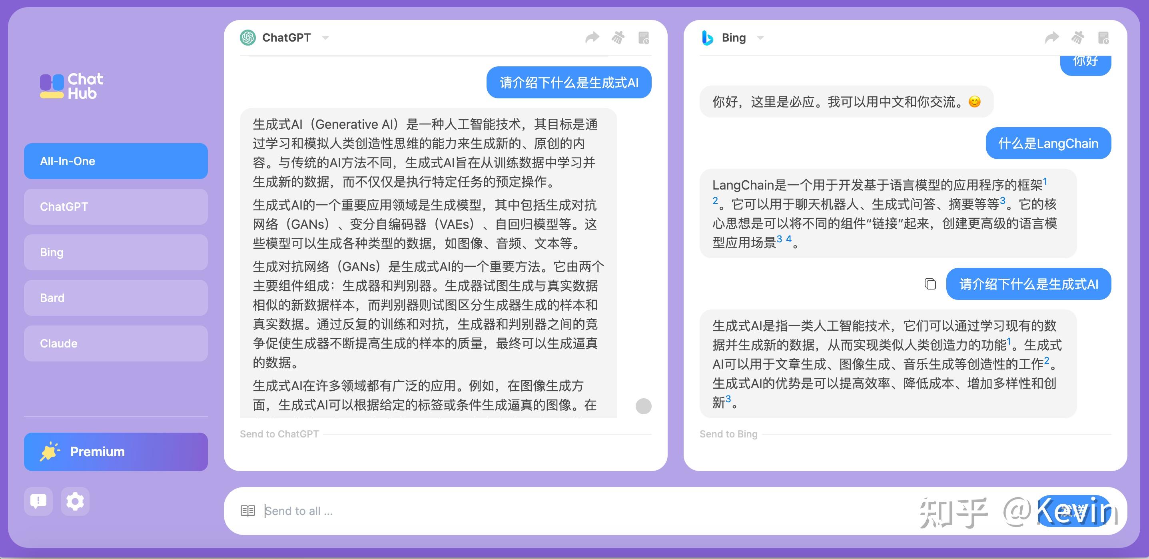The image size is (1149, 559).
Task: Open the Bard chatbot panel
Action: coord(116,297)
